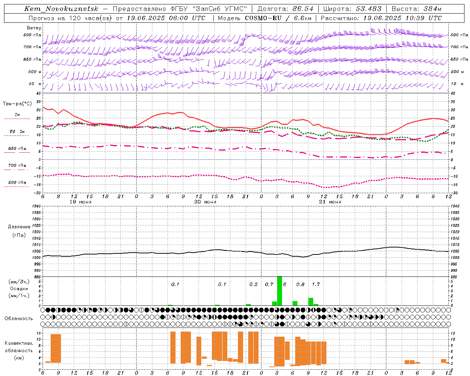Screen dimensions: 470x376
Task: Click the 'Td 2м' dew point legend entry
Action: click(17, 131)
